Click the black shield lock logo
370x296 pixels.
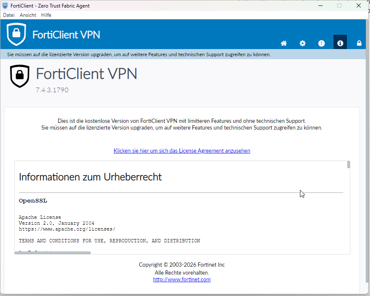click(x=20, y=76)
